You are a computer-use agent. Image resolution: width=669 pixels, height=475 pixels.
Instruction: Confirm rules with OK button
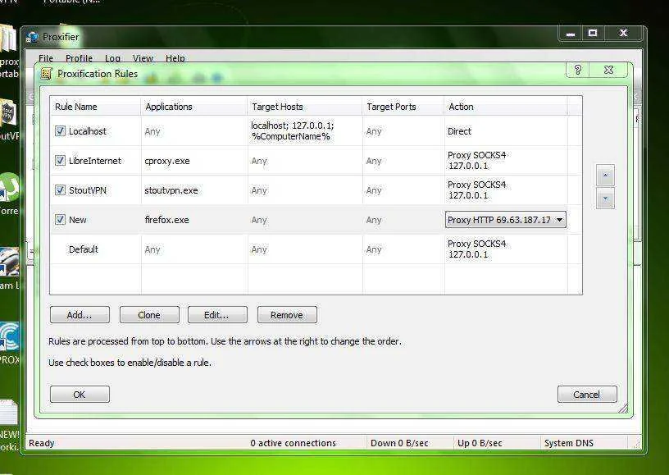(80, 395)
